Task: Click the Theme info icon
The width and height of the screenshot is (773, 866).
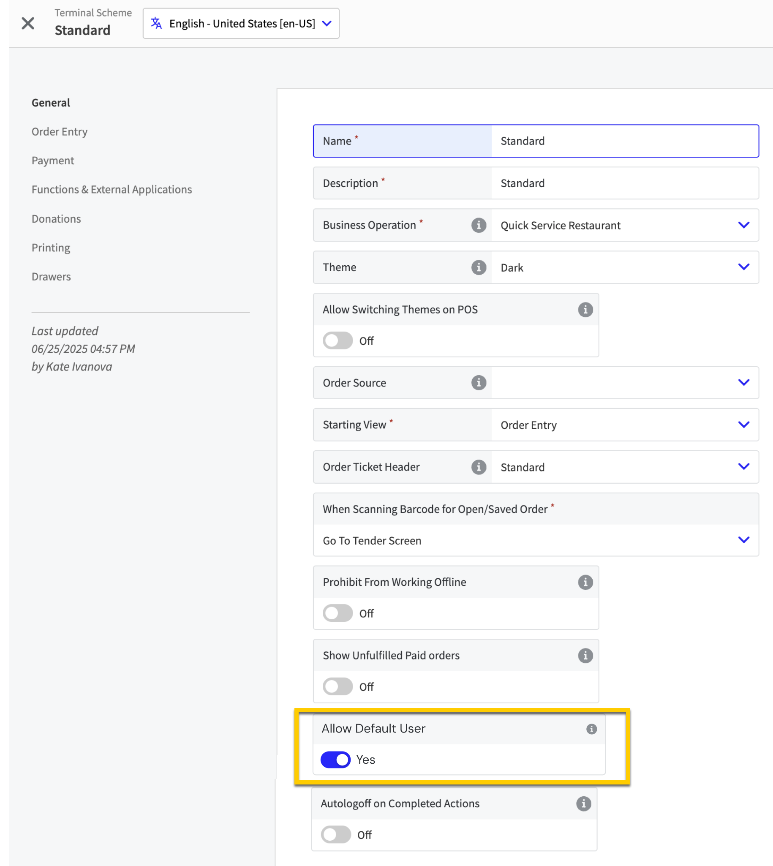Action: (478, 267)
